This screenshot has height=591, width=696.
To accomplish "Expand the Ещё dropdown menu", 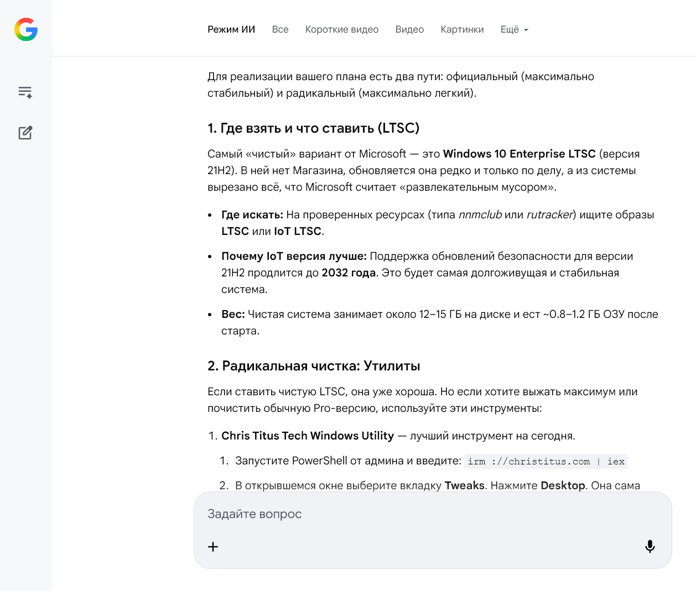I will coord(514,29).
